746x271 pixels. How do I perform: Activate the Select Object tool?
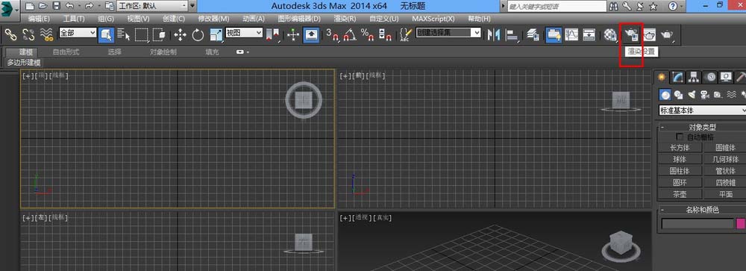(x=106, y=34)
